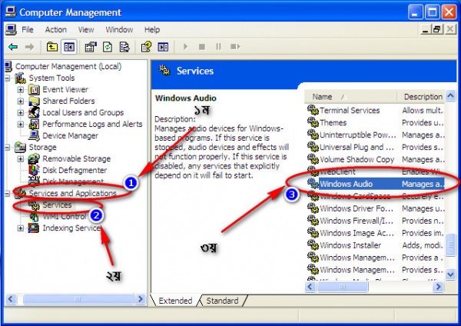The image size is (461, 326).
Task: Click the Back arrow toolbar icon
Action: (13, 47)
